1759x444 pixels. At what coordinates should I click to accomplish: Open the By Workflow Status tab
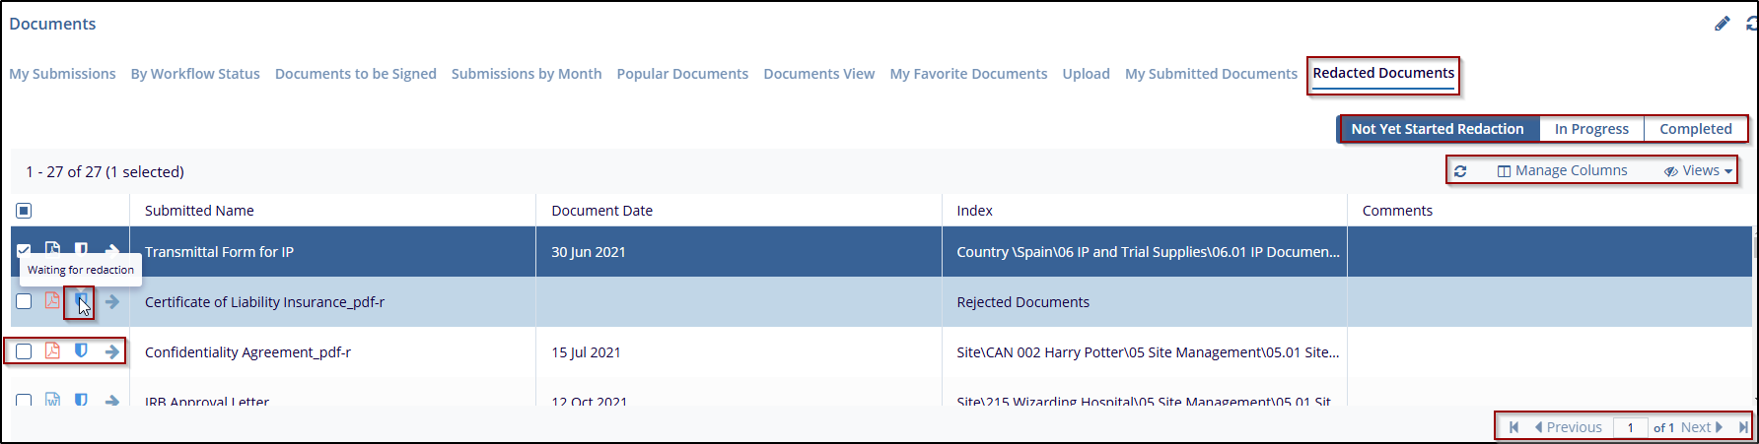(195, 74)
